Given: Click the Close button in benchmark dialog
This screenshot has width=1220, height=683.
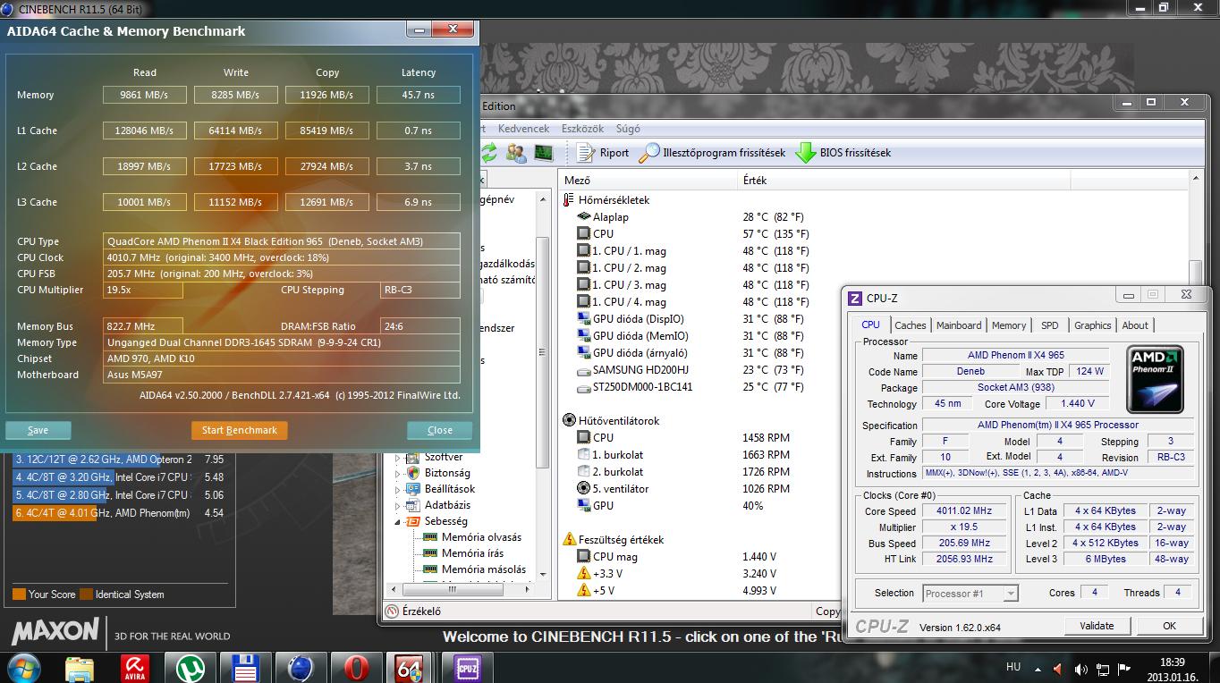Looking at the screenshot, I should click(439, 430).
